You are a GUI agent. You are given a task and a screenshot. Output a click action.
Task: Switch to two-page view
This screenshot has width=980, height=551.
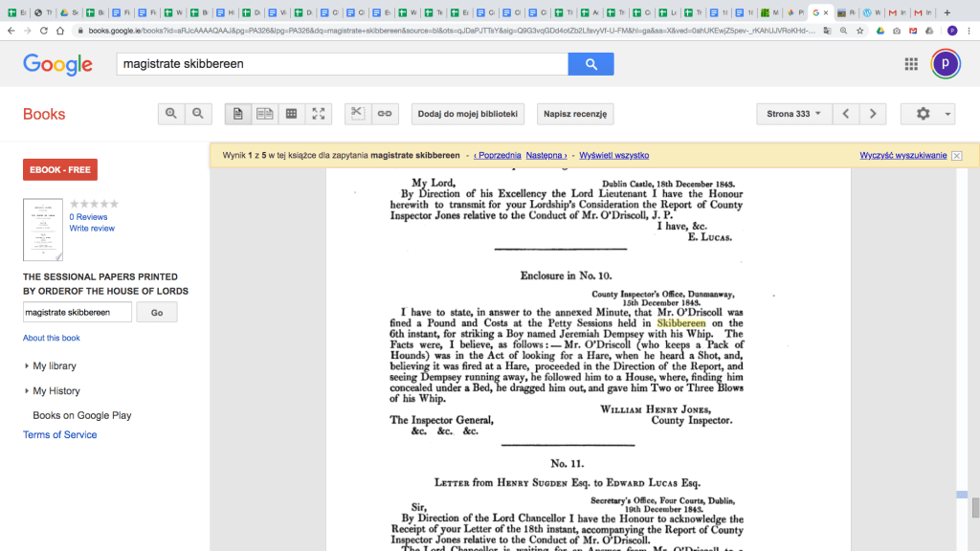click(x=265, y=114)
